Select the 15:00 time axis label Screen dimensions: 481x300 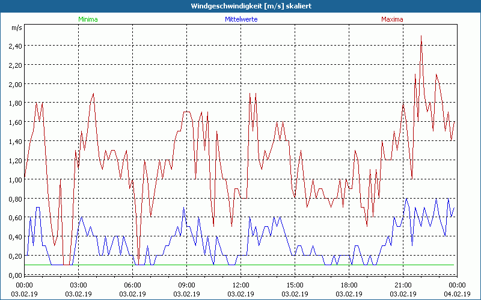pyautogui.click(x=295, y=285)
